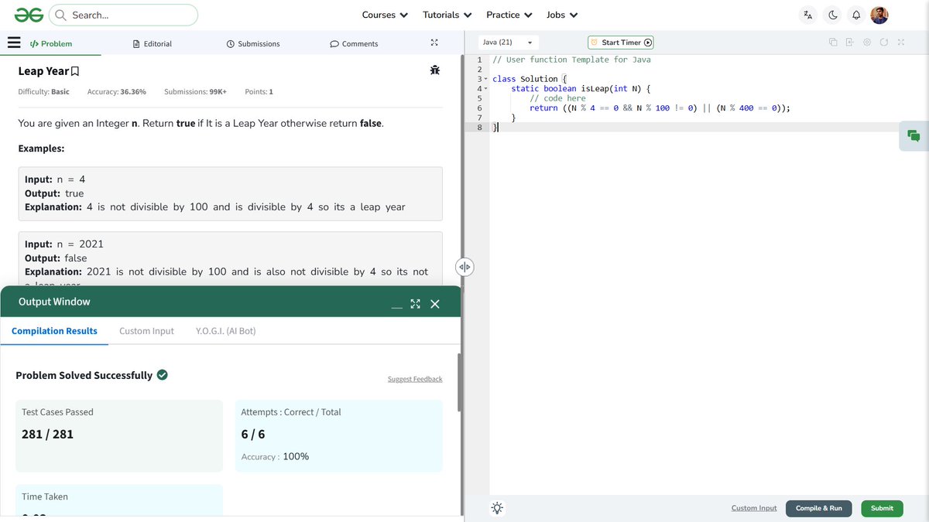
Task: Click the 'Time Taken' card label
Action: point(45,496)
